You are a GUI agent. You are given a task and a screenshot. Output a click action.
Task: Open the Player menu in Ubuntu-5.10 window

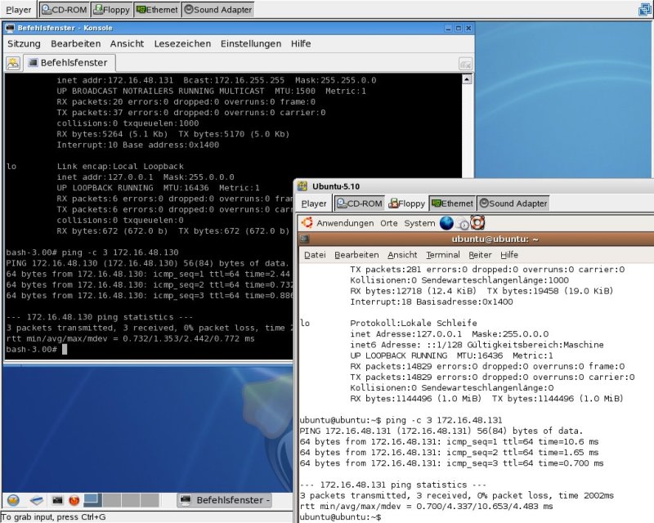(x=314, y=203)
